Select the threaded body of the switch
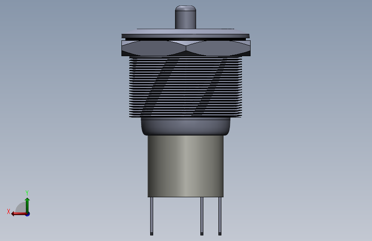 point(185,87)
